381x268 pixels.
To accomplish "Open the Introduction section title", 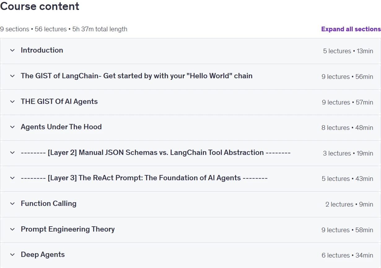I will [x=42, y=50].
